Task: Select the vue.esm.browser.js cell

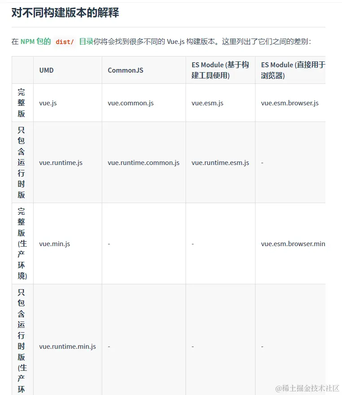Action: (290, 103)
